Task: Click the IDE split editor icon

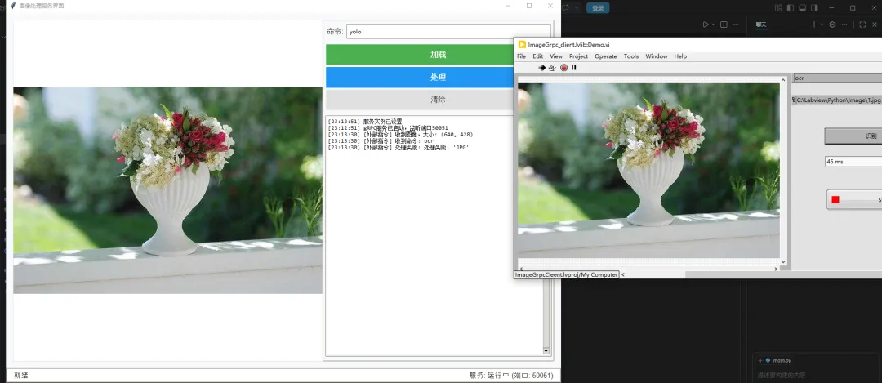Action: pyautogui.click(x=724, y=24)
